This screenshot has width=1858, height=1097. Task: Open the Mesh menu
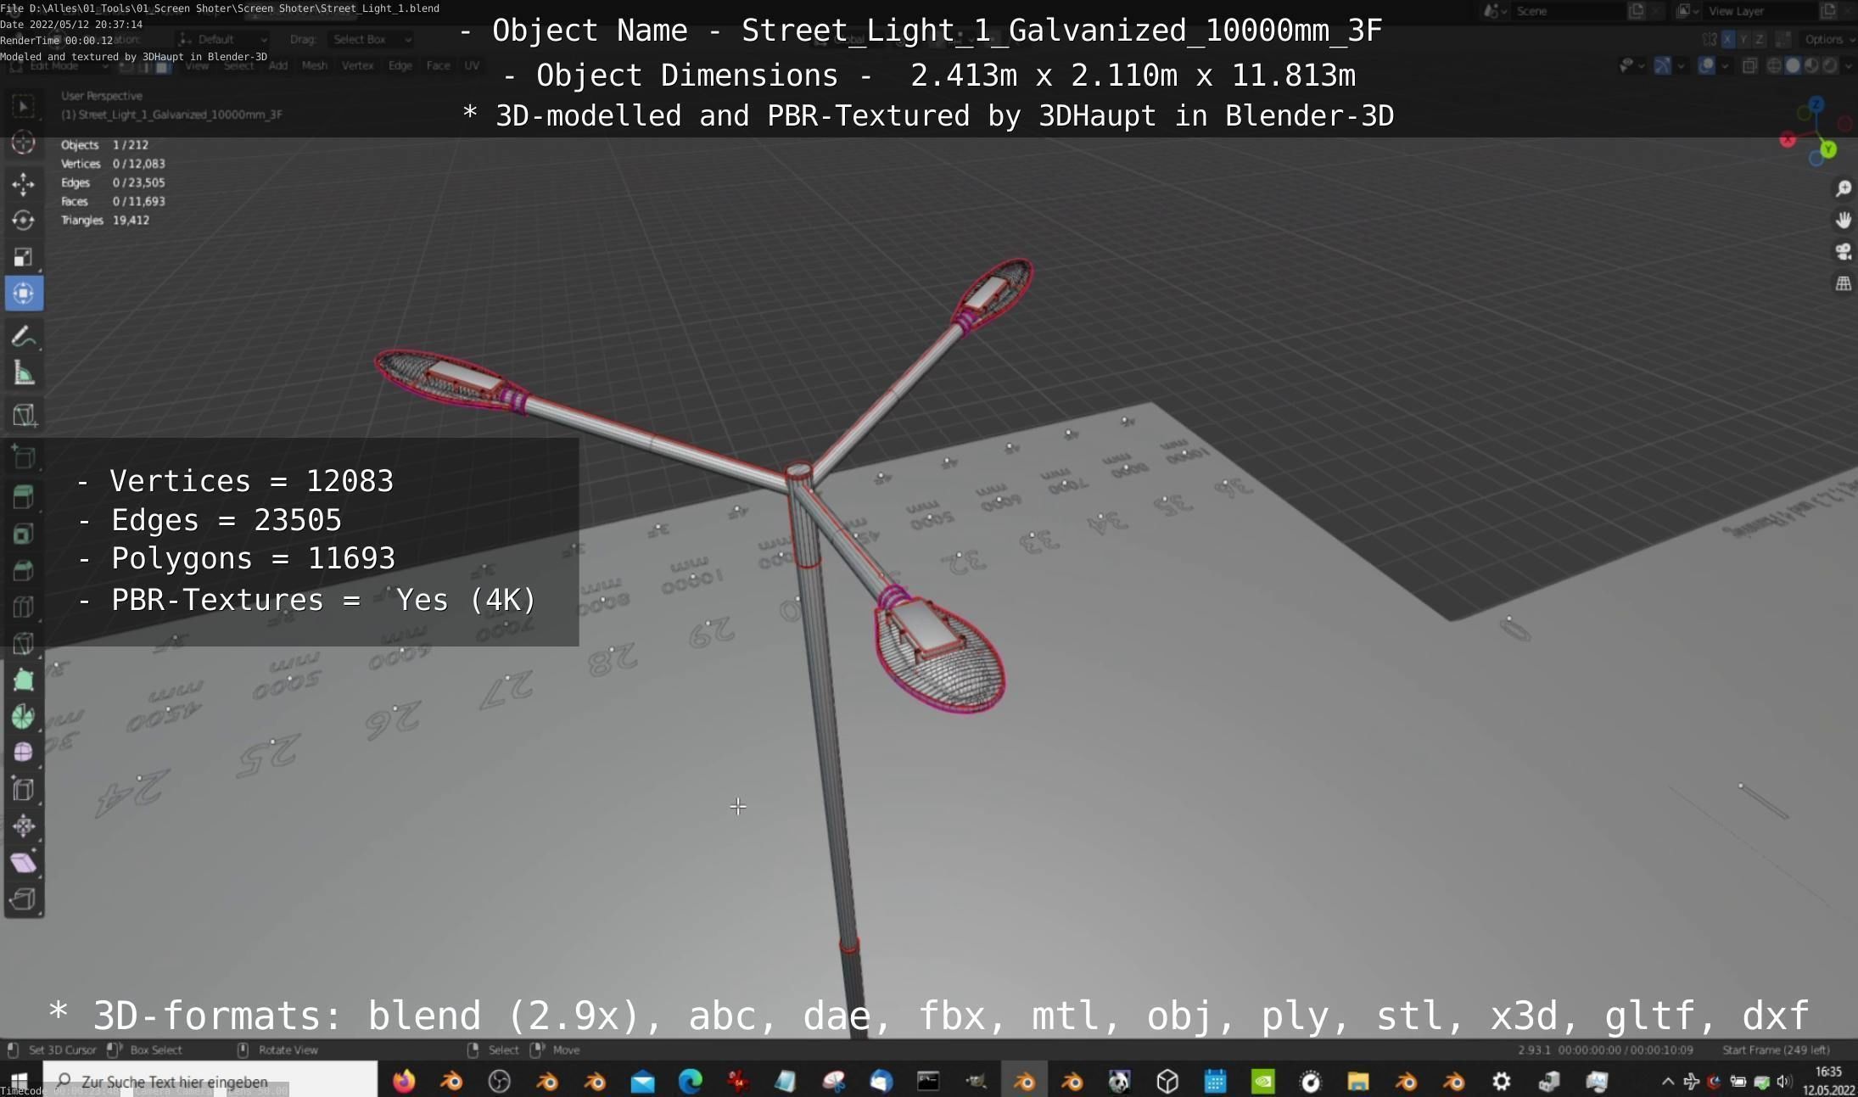click(x=314, y=66)
